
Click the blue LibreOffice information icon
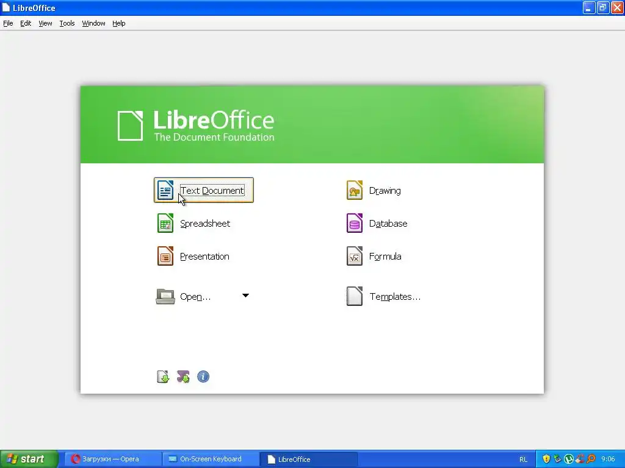point(203,377)
